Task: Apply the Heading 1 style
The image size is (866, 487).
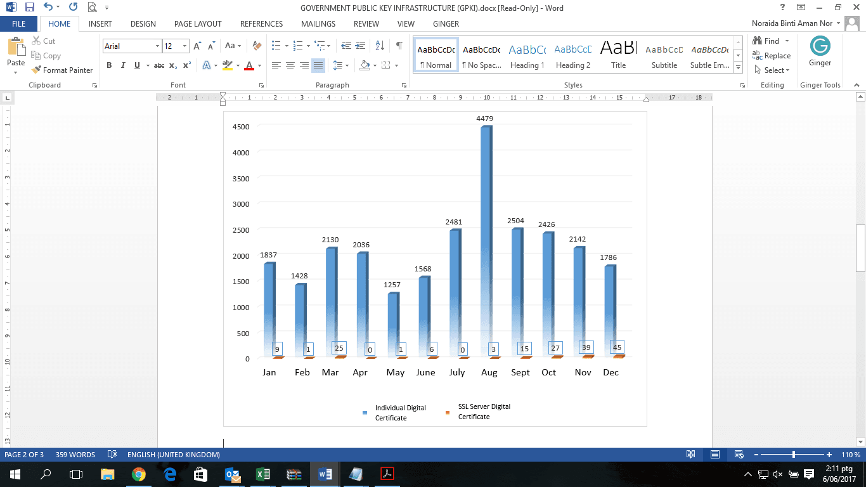Action: coord(527,55)
